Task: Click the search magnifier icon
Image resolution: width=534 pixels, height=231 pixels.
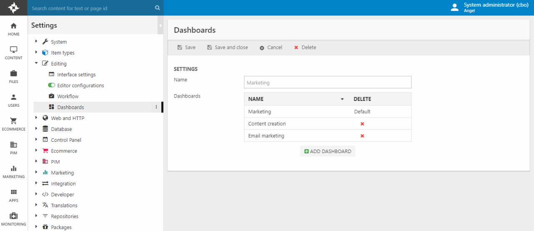Action: click(157, 8)
